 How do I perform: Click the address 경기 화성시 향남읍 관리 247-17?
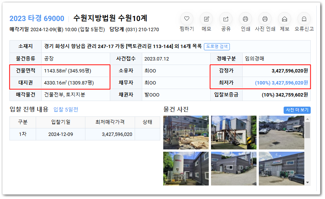tap(78, 46)
